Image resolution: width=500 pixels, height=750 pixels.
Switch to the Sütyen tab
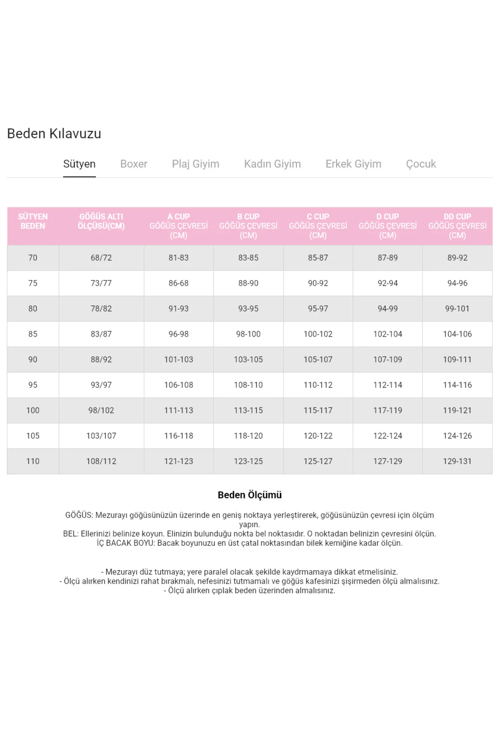[x=79, y=164]
